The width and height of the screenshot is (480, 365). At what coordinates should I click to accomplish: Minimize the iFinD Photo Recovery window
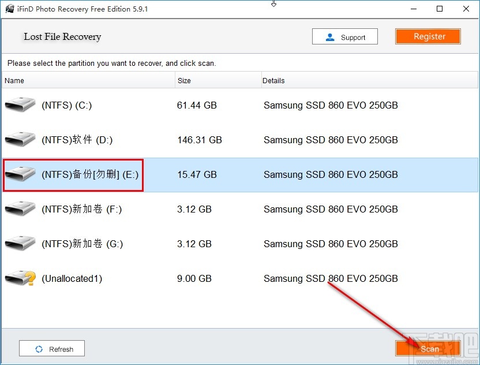[414, 9]
